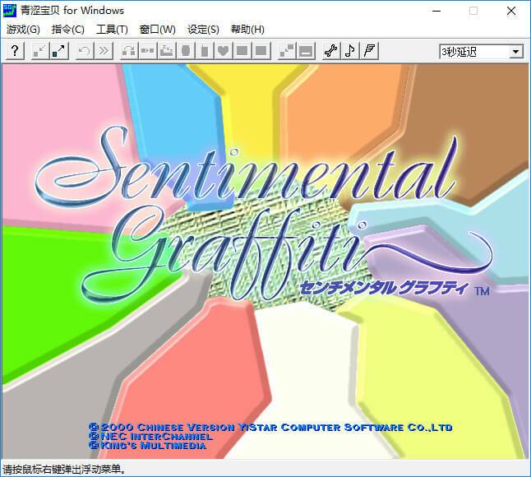Click the music note icon
Viewport: 531px width, 477px height.
(350, 51)
